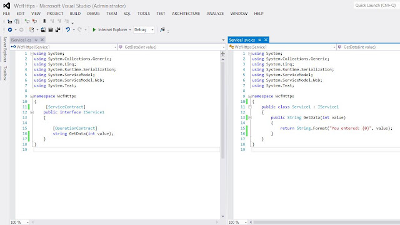The height and width of the screenshot is (225, 400).
Task: Undo the last action
Action: [68, 30]
